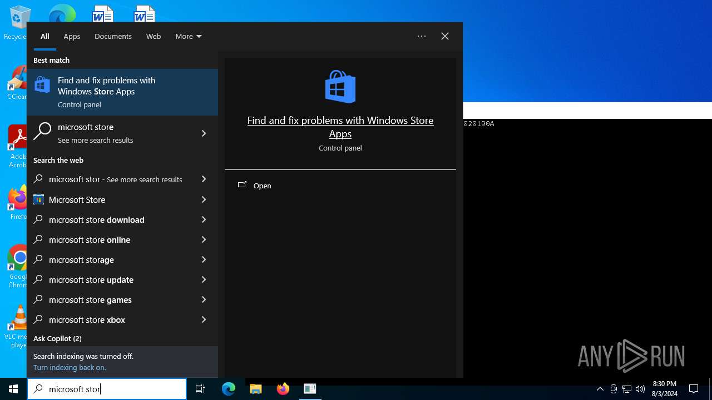Expand arrow for 'microsoft store download'
Image resolution: width=712 pixels, height=400 pixels.
pos(204,219)
